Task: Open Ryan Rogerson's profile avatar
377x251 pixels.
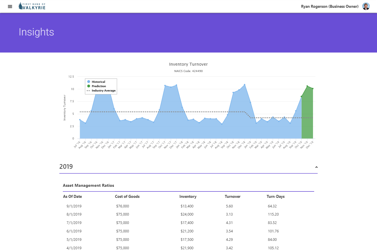Action: 366,6
